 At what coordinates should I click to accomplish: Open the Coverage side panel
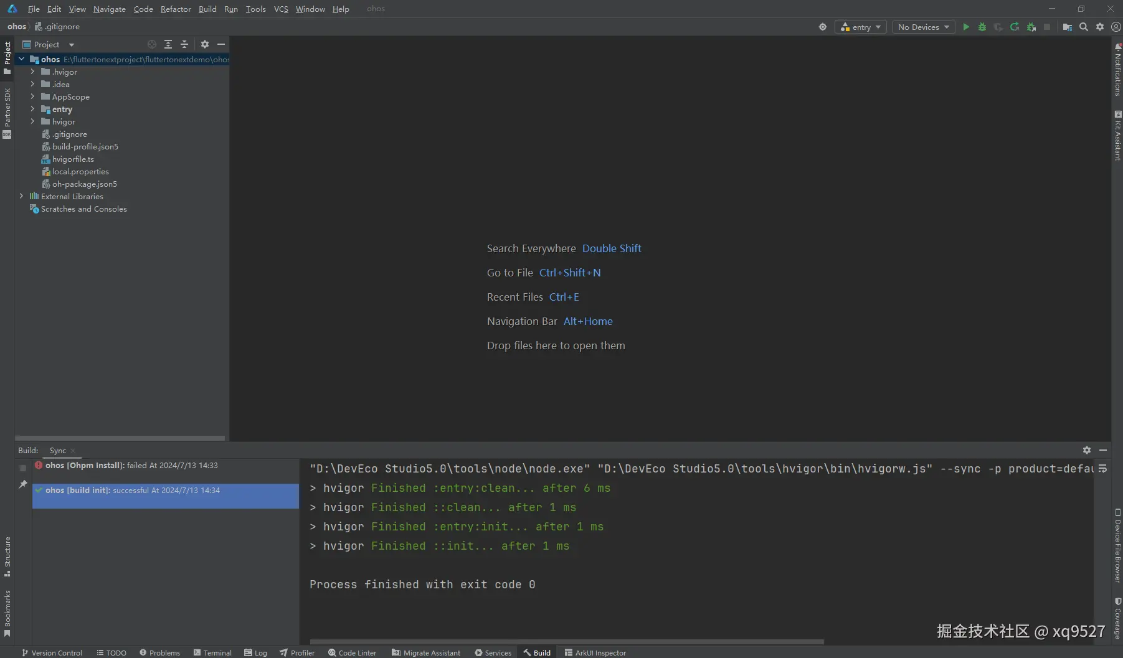tap(1117, 618)
